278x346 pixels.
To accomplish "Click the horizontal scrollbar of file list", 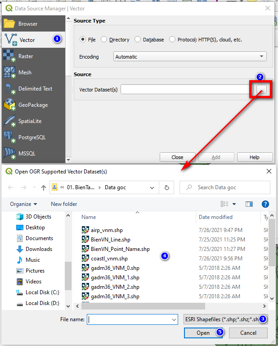I will point(143,306).
